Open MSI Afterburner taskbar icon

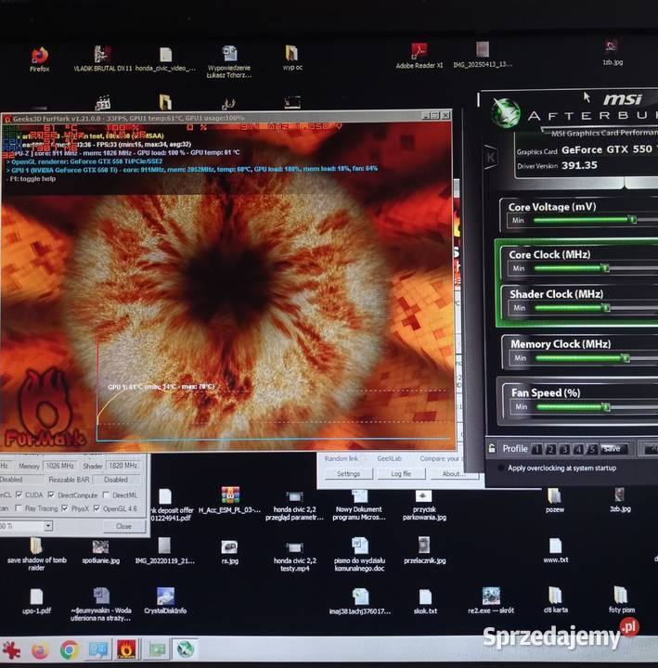(x=185, y=650)
